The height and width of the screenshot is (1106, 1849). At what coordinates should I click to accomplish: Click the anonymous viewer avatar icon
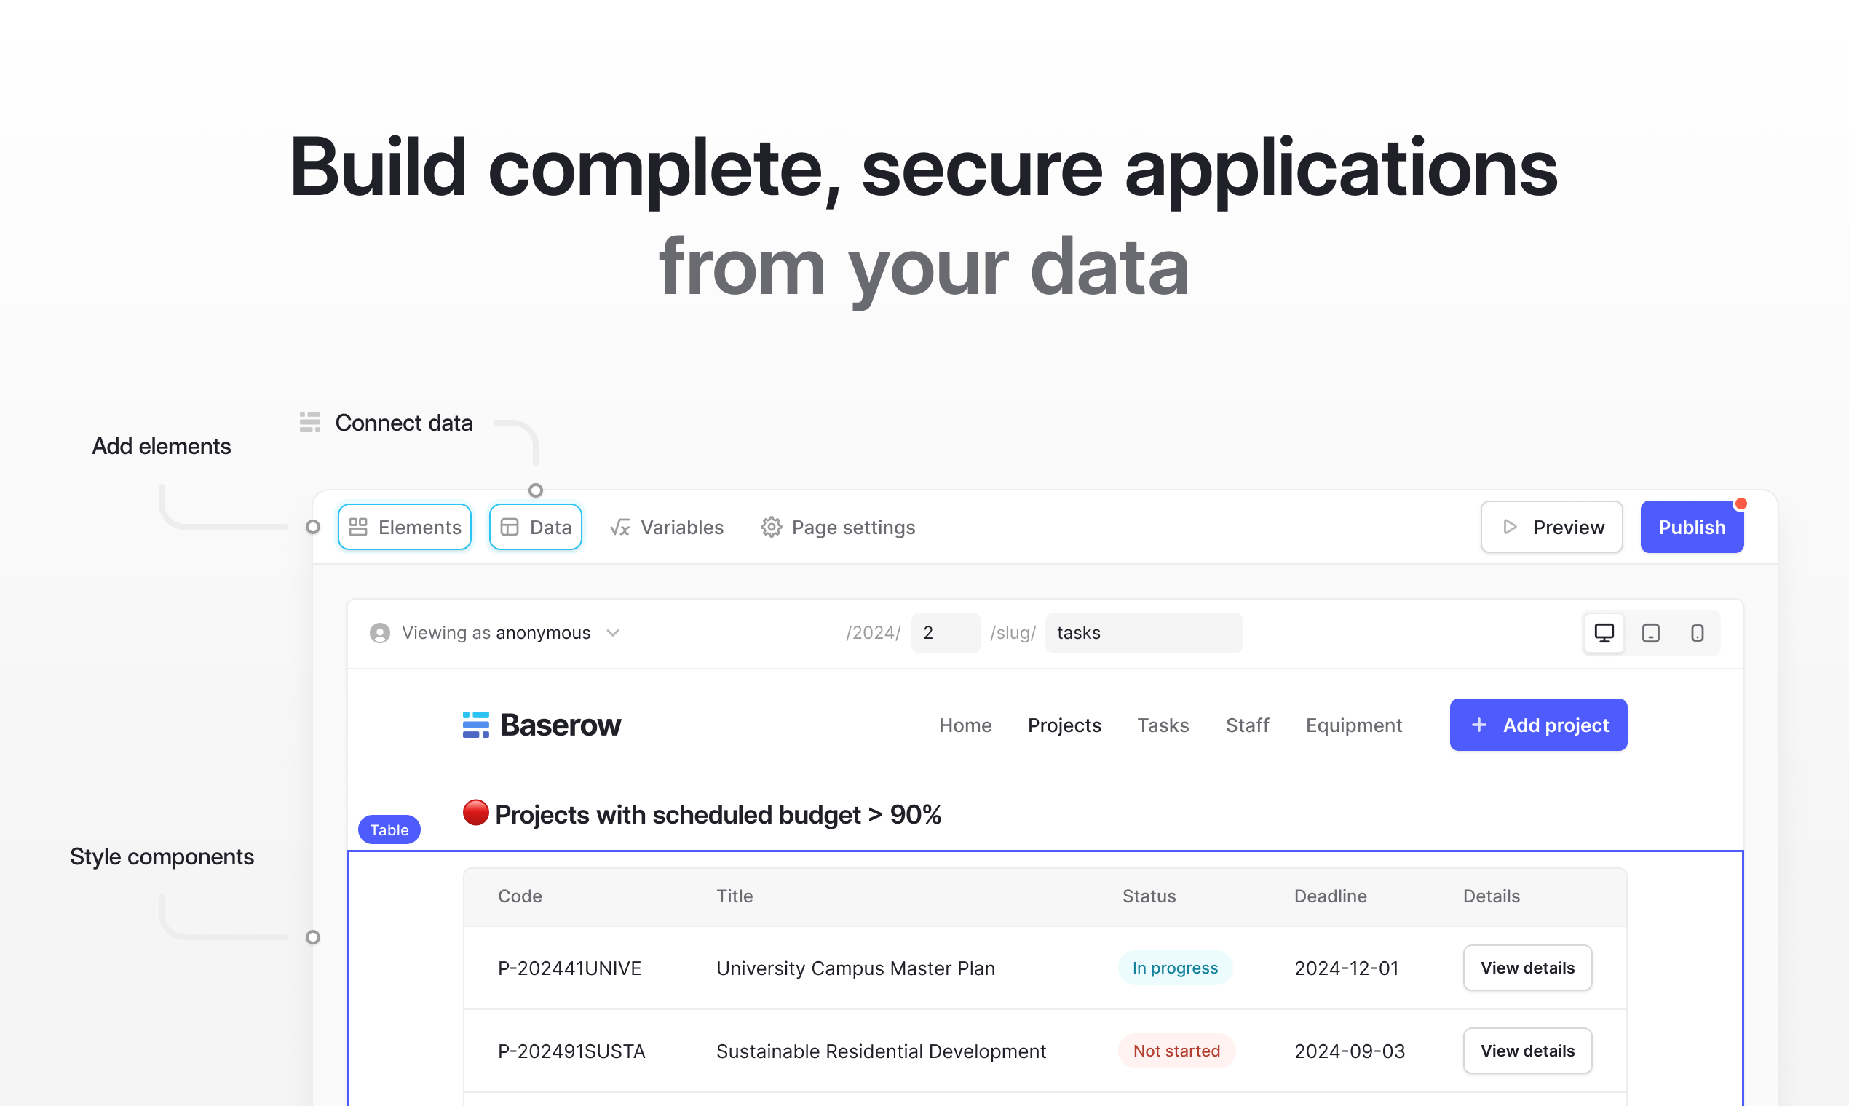click(x=380, y=632)
